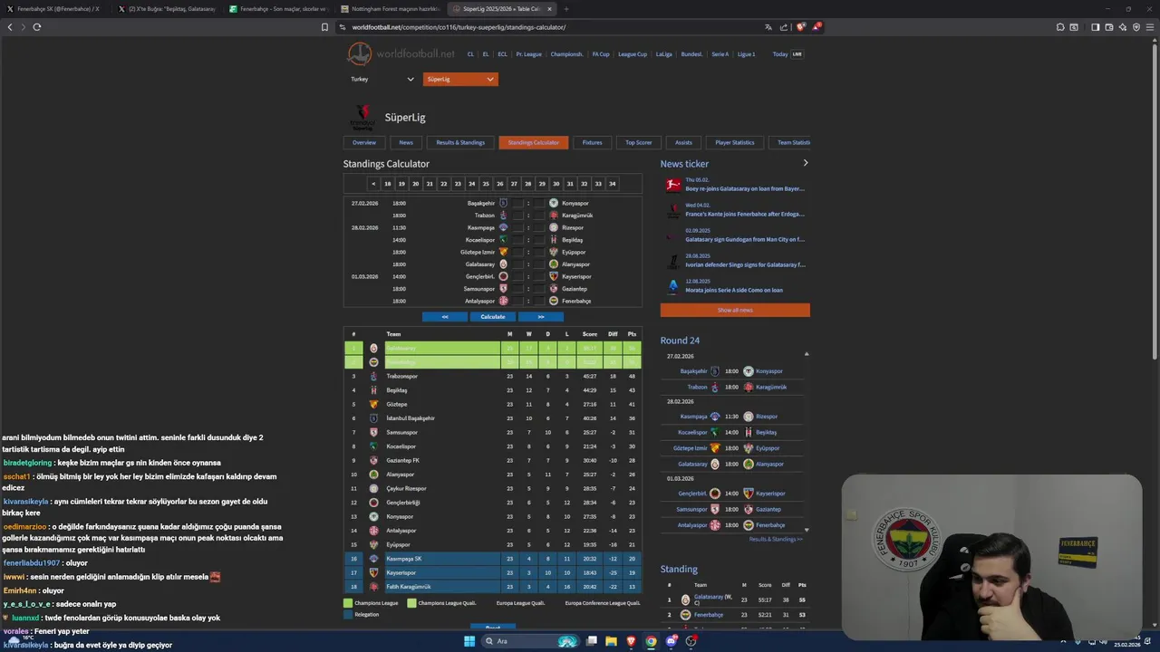Click Alanyaspor crest in the Round 24 panel

click(749, 464)
